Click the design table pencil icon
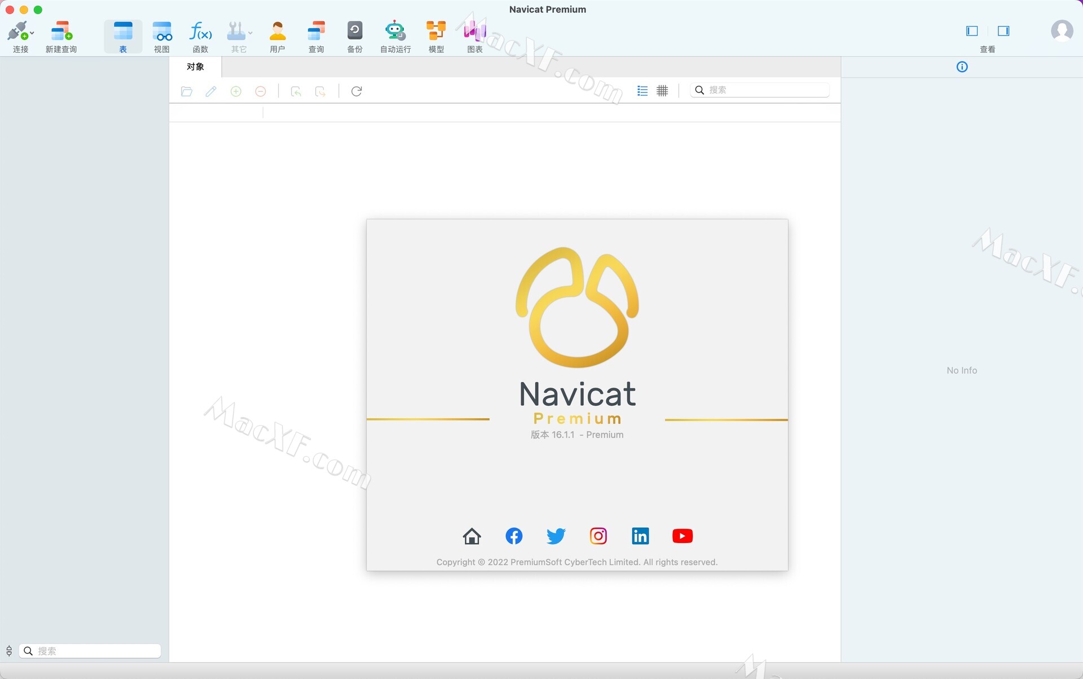The image size is (1083, 679). (211, 91)
